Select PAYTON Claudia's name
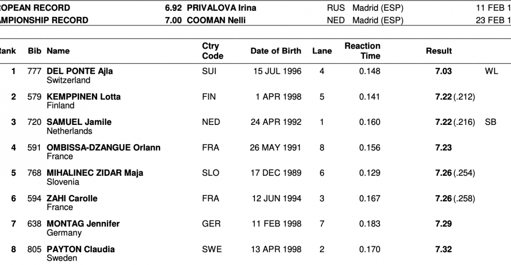Screen dimensions: 511x265 (80, 250)
